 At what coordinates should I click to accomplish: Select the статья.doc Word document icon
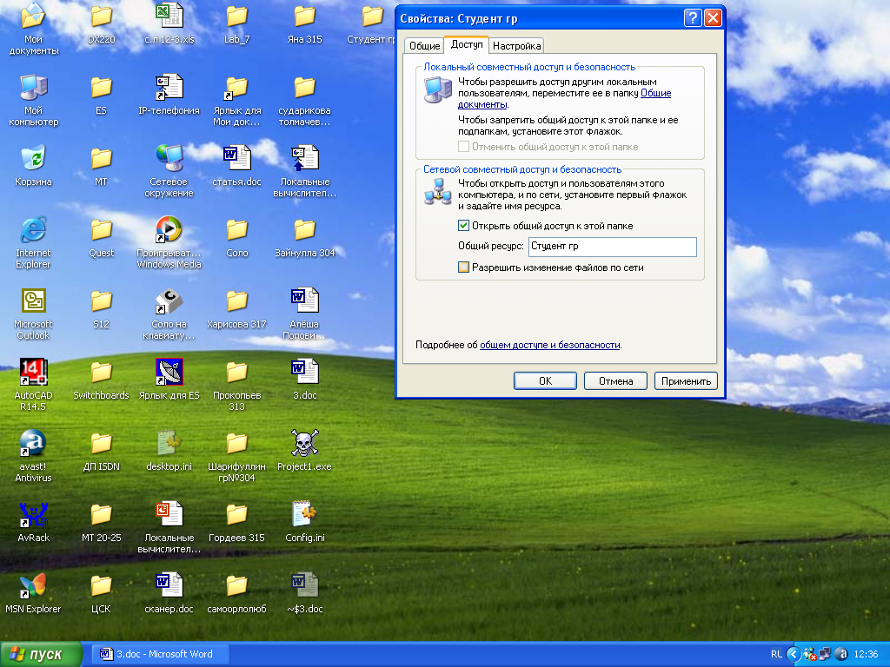pos(236,158)
